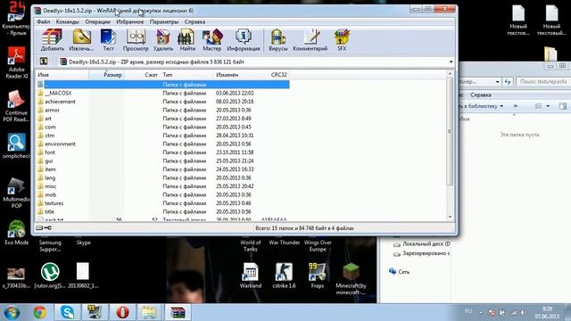571x321 pixels.
Task: Go up one level button in WinRAR address bar
Action: click(x=44, y=62)
